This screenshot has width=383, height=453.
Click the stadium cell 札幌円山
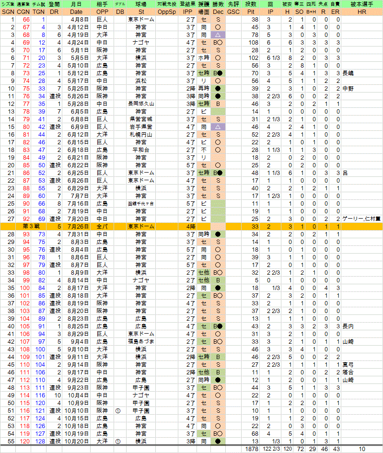pyautogui.click(x=141, y=134)
